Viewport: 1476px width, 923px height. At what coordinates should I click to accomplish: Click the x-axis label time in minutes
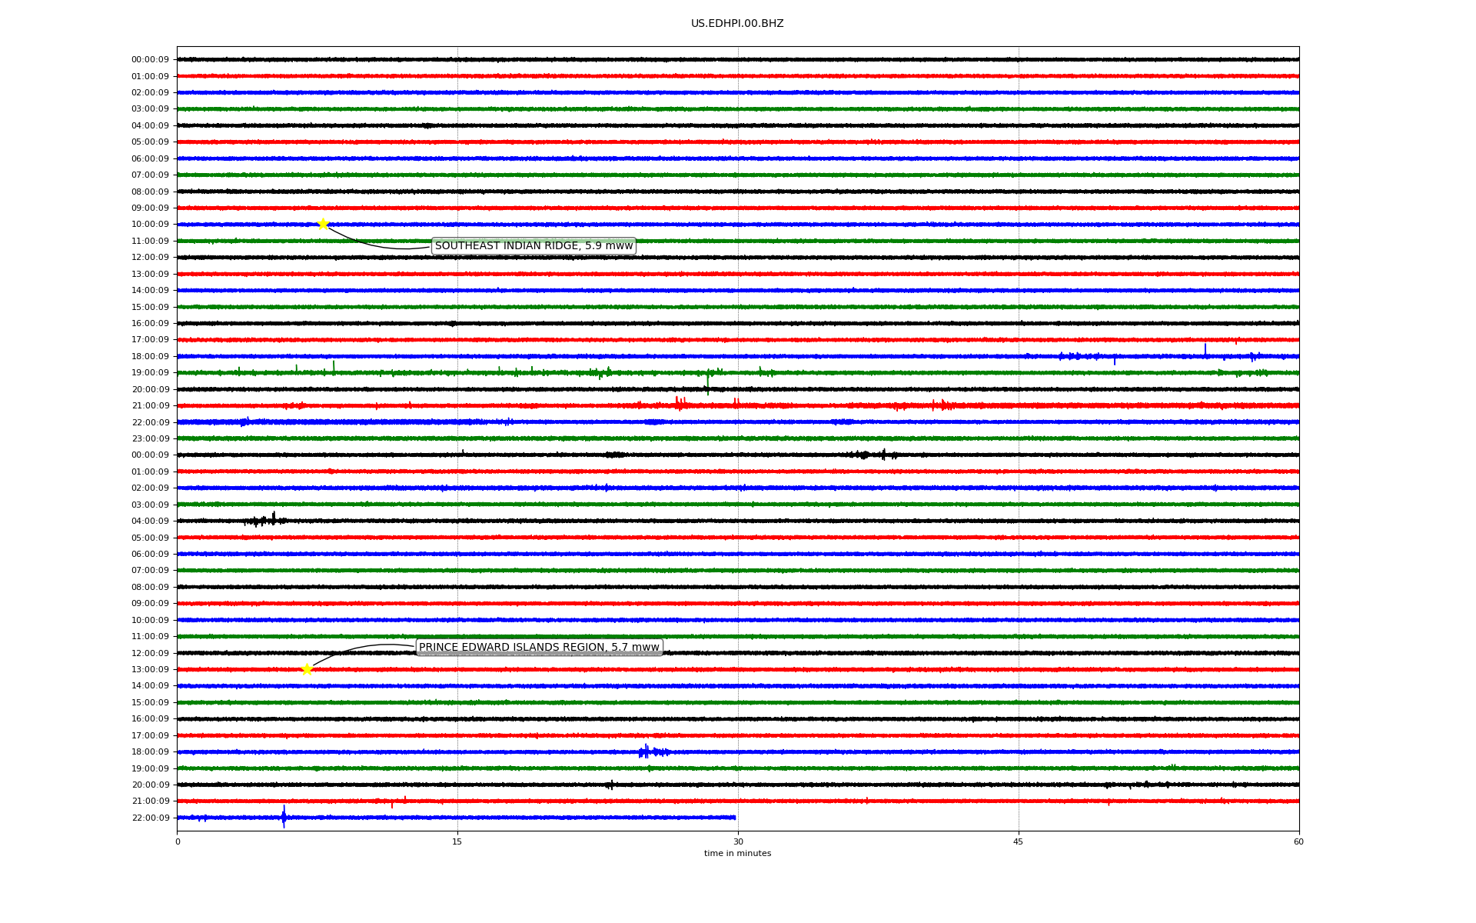(x=737, y=854)
